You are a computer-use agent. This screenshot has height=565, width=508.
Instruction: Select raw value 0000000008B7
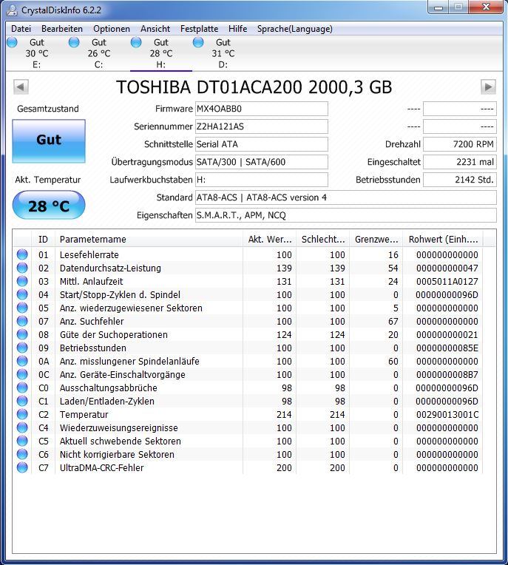(x=447, y=375)
